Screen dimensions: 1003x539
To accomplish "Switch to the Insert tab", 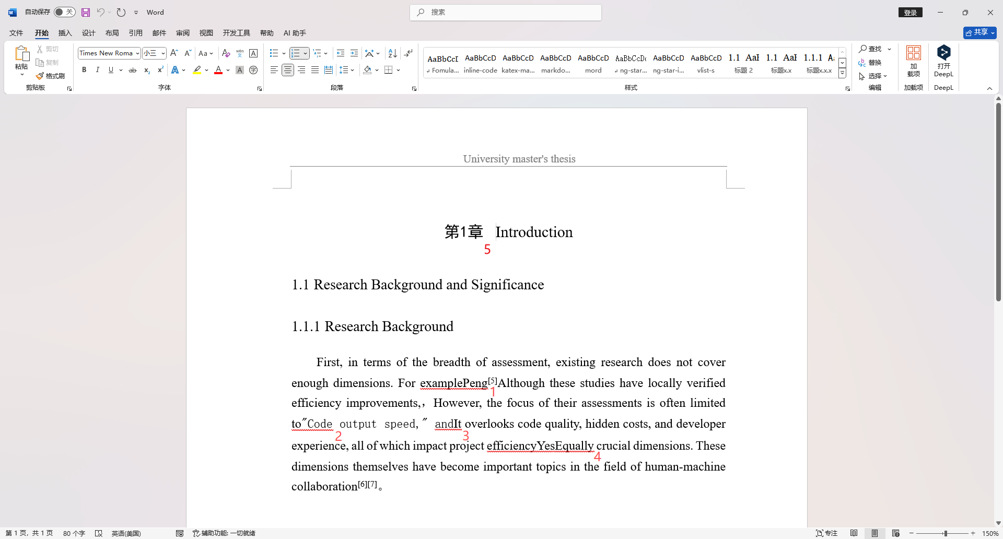I will coord(65,33).
